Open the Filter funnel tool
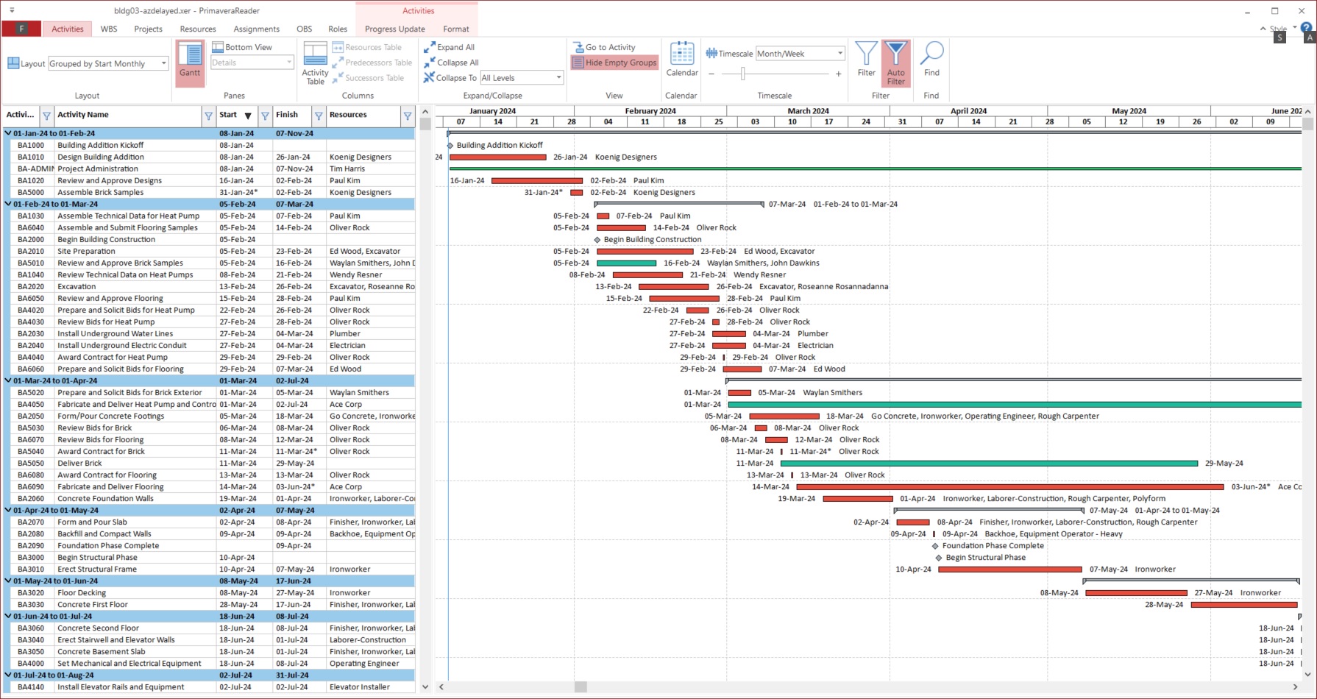 coord(866,60)
